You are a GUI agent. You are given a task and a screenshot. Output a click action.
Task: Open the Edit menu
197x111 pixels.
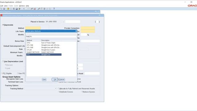coord(2,6)
